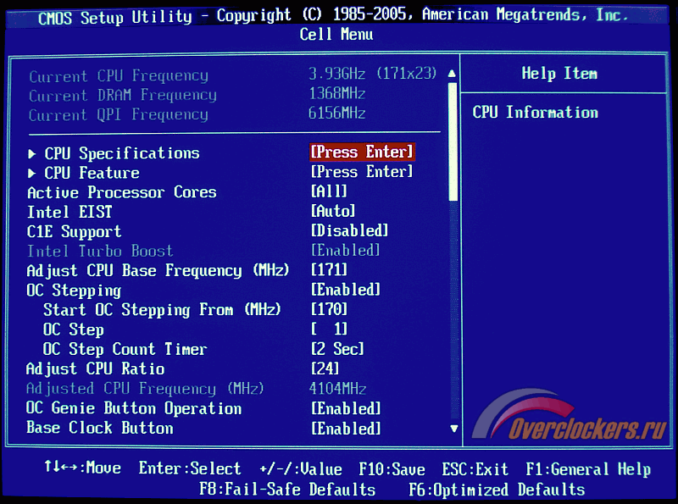Select the CPU Specifications menu entry
Screen dimensions: 678x504
point(122,153)
